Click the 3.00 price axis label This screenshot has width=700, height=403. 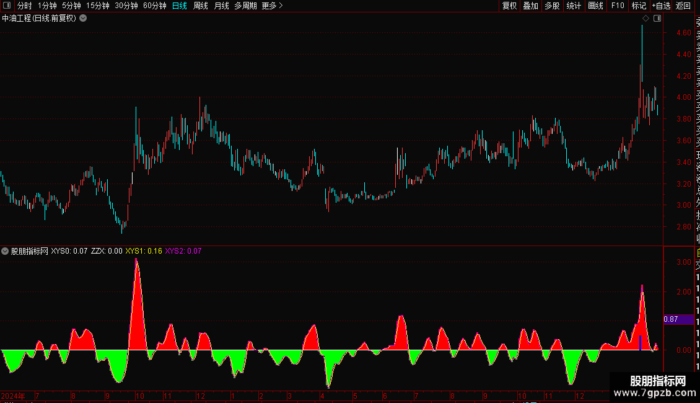click(x=683, y=205)
